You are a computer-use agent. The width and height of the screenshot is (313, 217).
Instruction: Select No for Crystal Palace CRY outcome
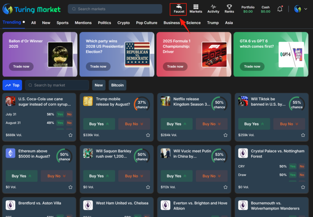pyautogui.click(x=302, y=166)
